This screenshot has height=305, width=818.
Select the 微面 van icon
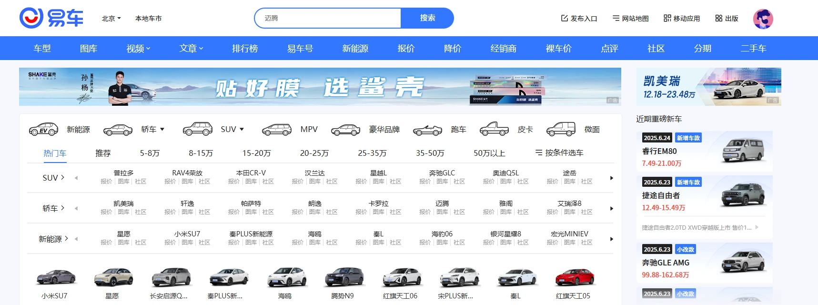[561, 129]
